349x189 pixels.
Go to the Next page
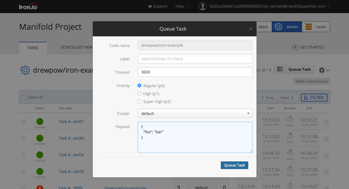point(287,98)
